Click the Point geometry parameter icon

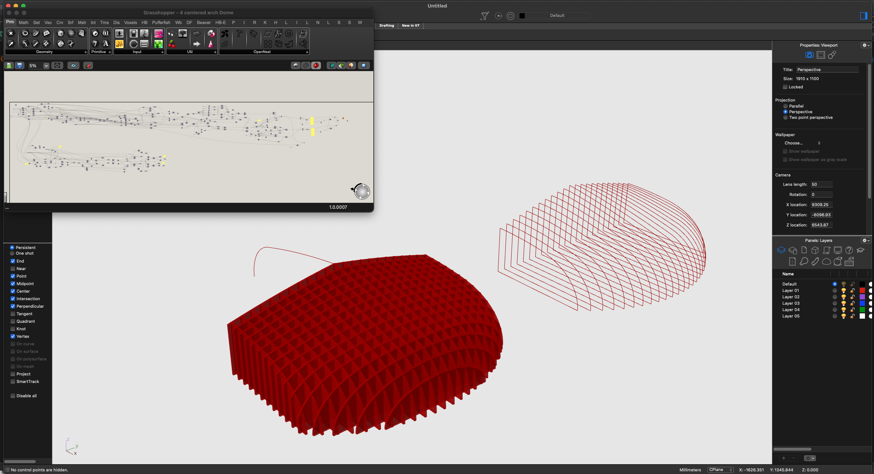tap(11, 33)
